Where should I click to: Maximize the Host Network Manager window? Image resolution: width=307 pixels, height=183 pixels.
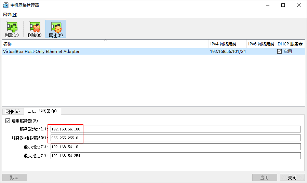point(283,5)
